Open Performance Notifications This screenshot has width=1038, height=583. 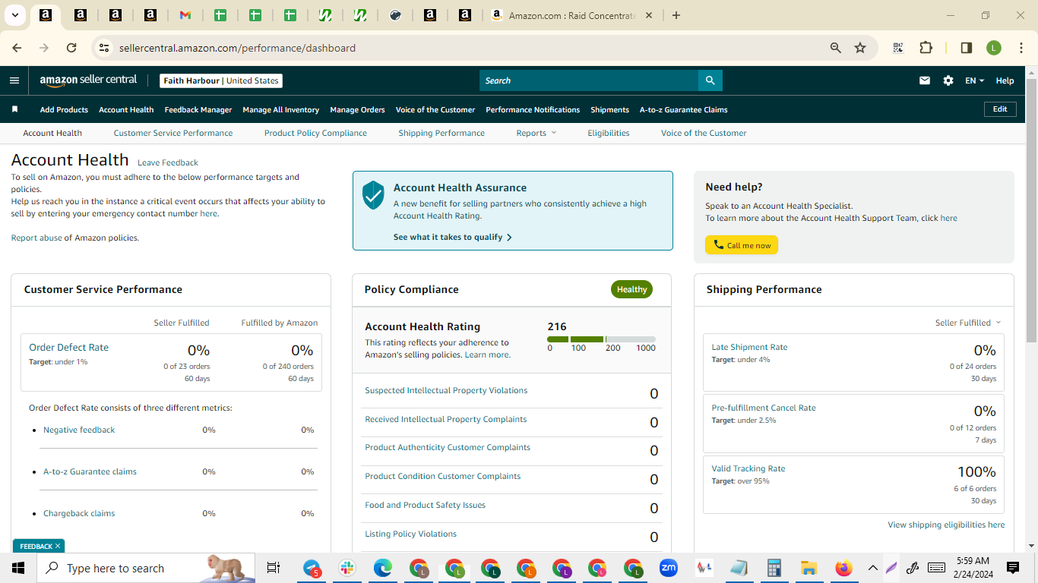[x=533, y=109]
